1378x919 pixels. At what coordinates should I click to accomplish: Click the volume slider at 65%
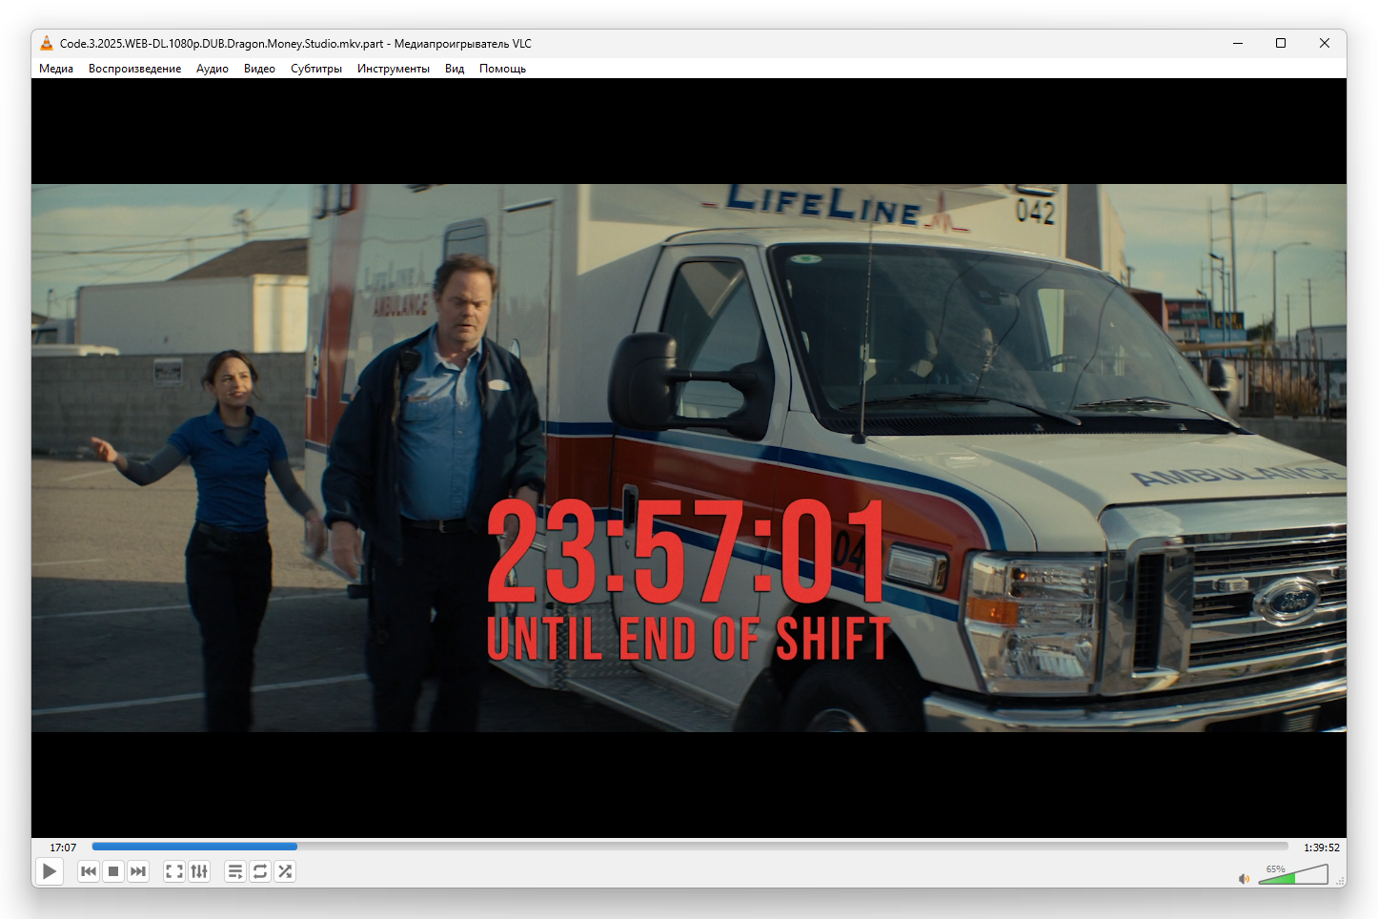[1293, 876]
